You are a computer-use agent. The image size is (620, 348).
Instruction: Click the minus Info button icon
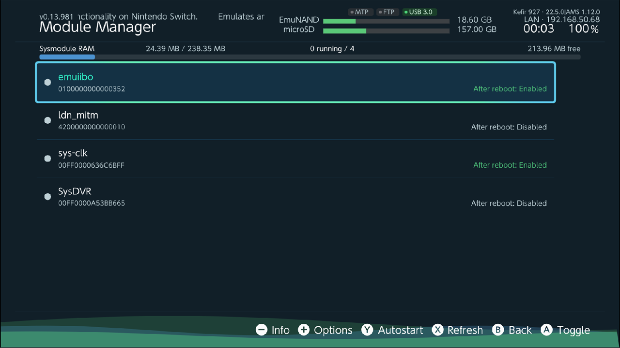262,330
